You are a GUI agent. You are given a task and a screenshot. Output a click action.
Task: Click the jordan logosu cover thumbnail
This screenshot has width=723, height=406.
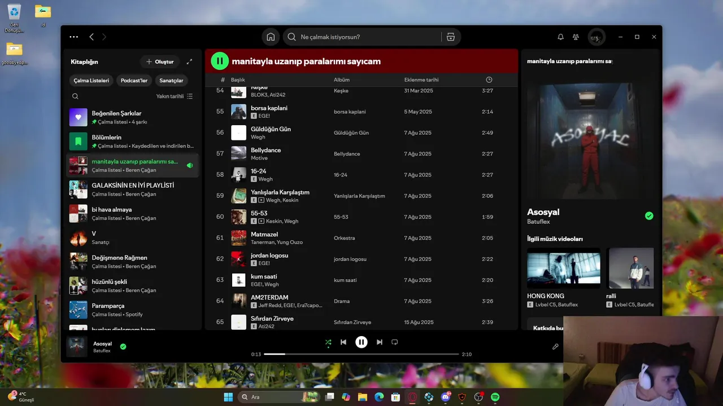point(238,259)
